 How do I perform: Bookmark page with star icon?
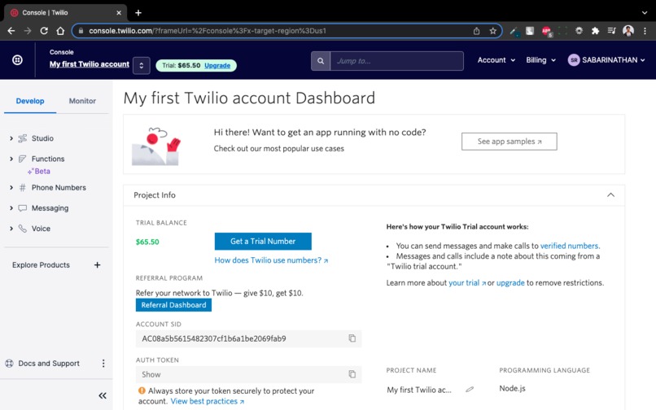click(x=493, y=31)
